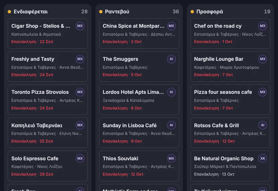Image resolution: width=278 pixels, height=191 pixels.
Task: Click MX avatar on Cigar Shop card
Action: 80,26
